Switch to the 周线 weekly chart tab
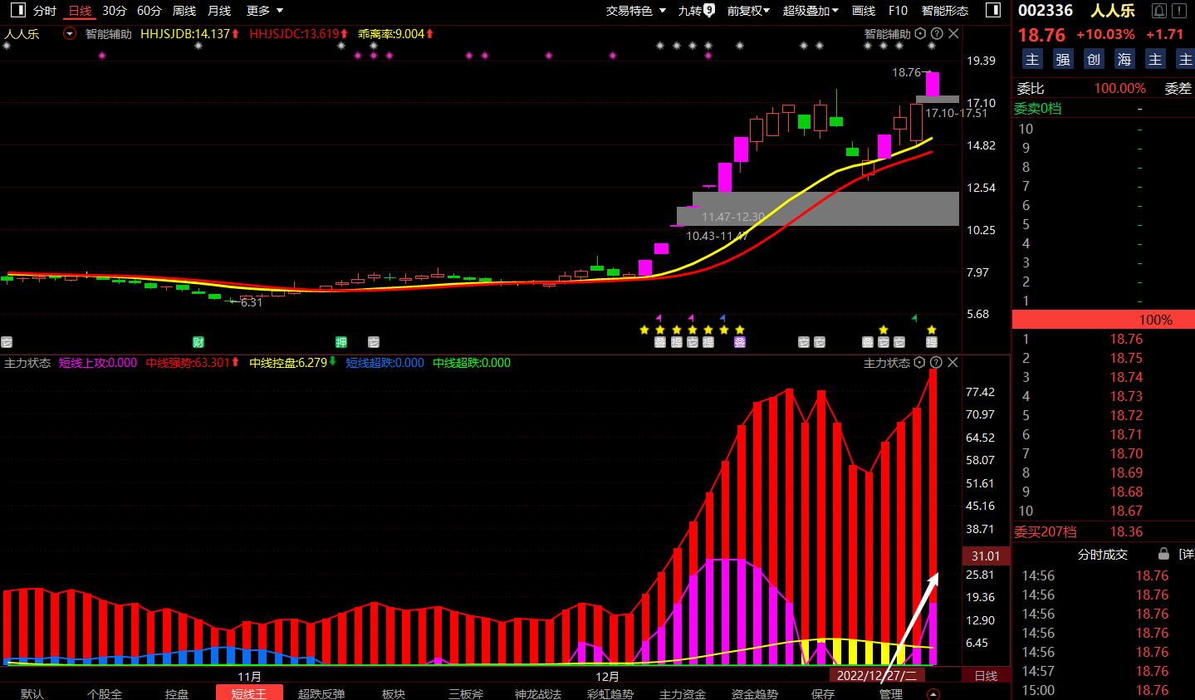 pos(184,10)
